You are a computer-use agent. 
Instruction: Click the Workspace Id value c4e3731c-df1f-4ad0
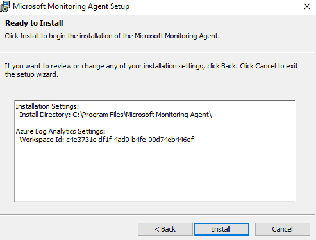(x=130, y=140)
